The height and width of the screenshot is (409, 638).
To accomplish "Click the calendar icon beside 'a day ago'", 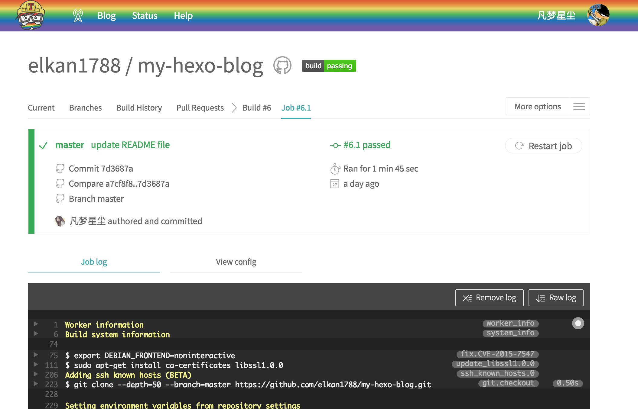I will pyautogui.click(x=335, y=184).
